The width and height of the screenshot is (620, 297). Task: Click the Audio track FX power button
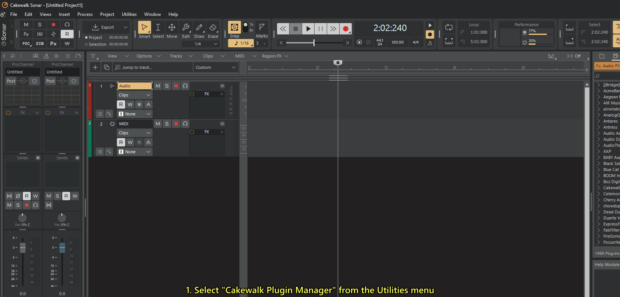[192, 94]
